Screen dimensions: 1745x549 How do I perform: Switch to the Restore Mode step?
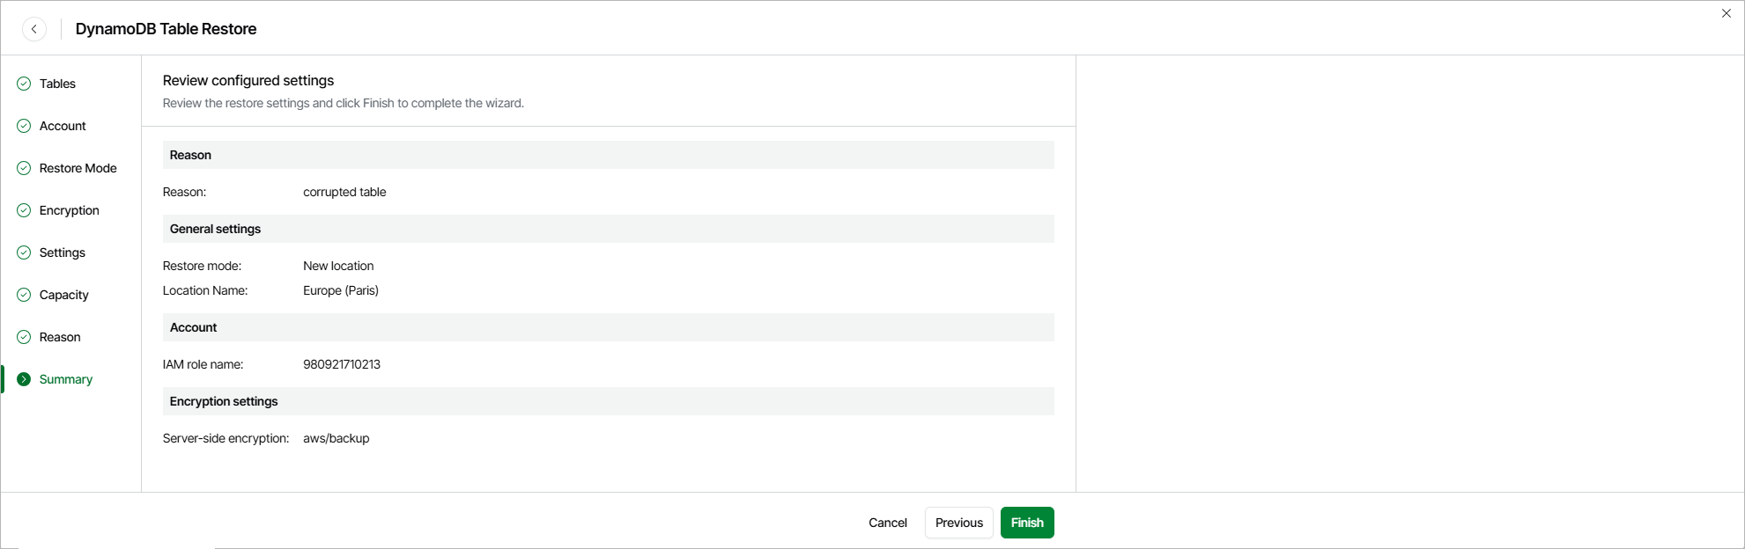[78, 168]
